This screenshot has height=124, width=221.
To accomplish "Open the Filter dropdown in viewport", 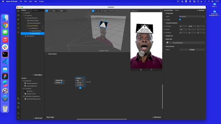I will coord(63,11).
